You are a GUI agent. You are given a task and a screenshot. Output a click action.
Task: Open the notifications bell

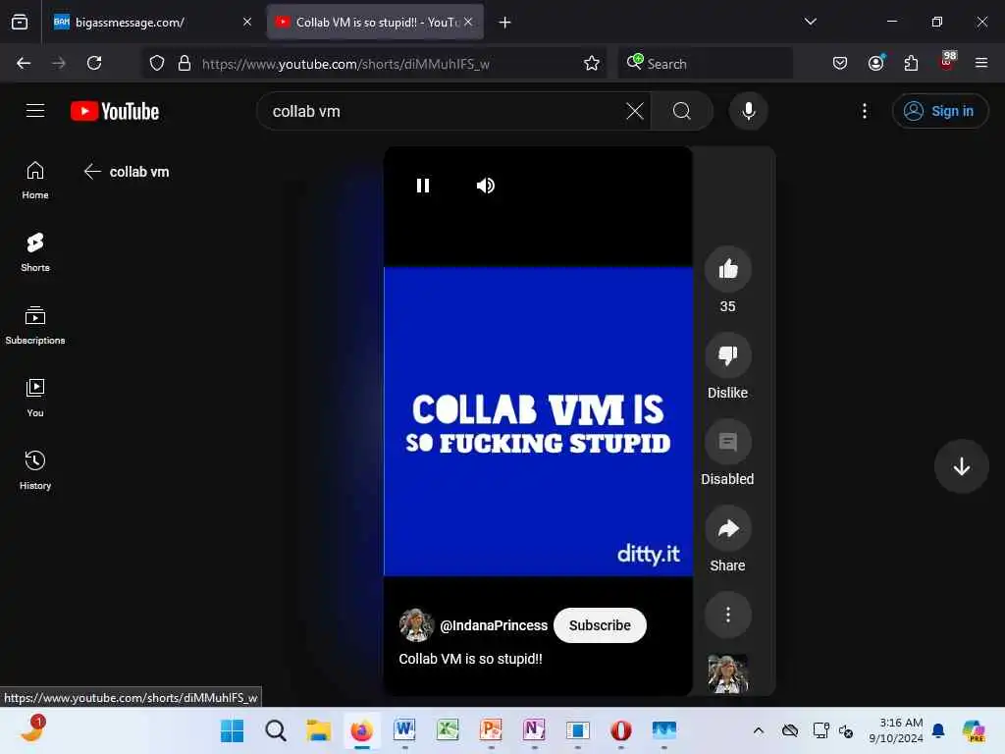tap(937, 730)
